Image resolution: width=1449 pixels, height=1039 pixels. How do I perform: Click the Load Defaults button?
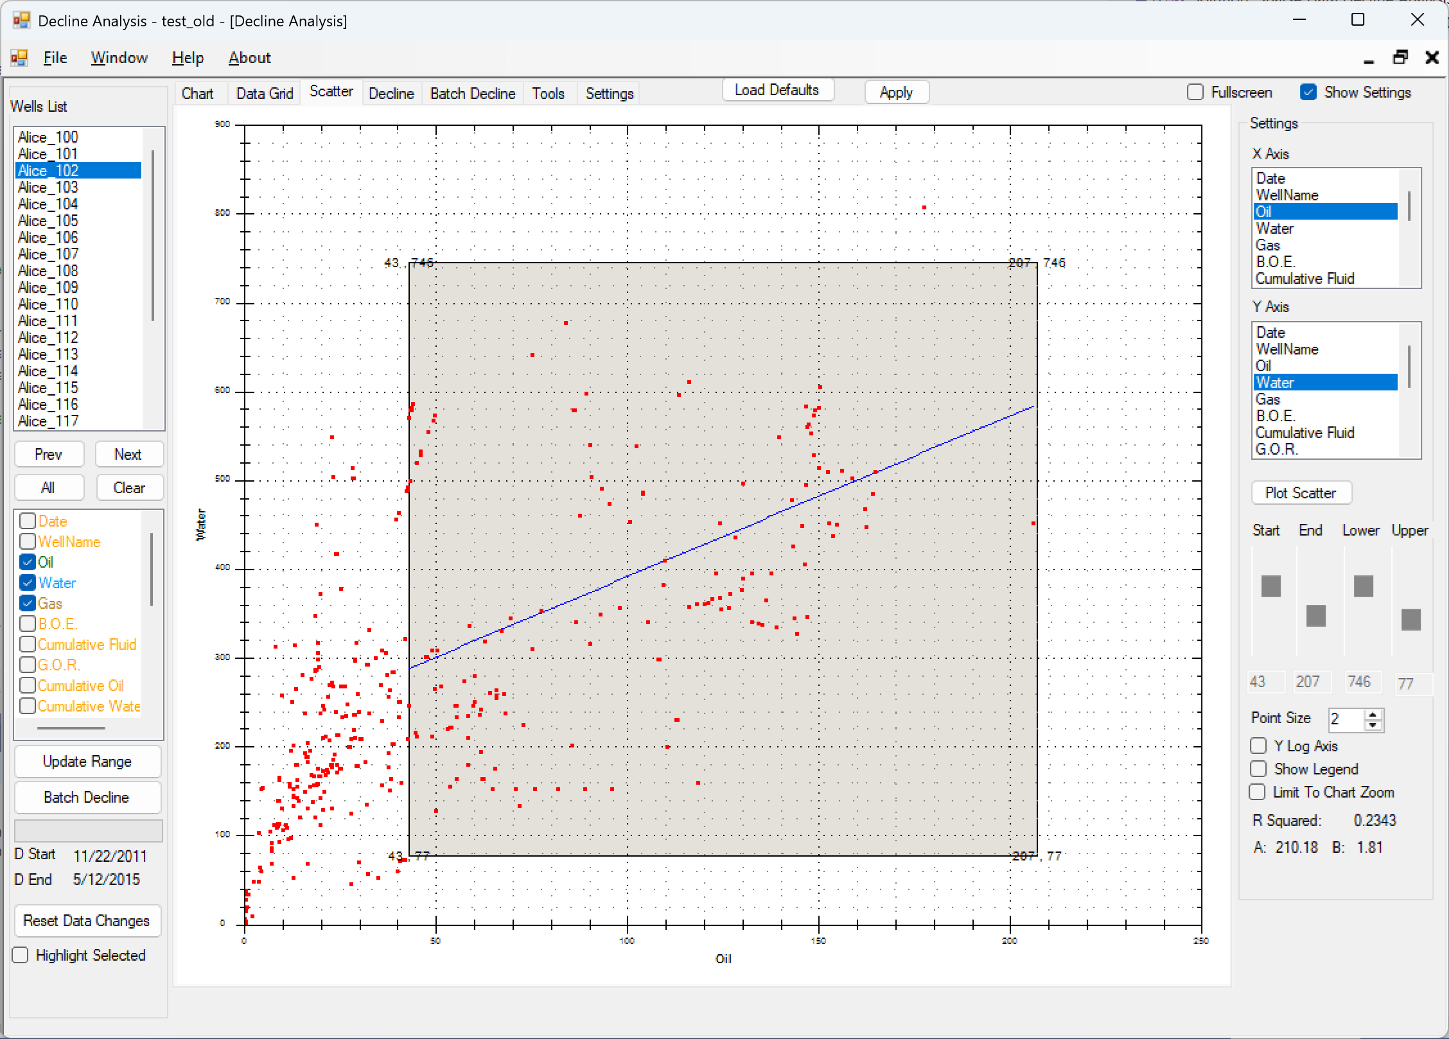coord(777,90)
